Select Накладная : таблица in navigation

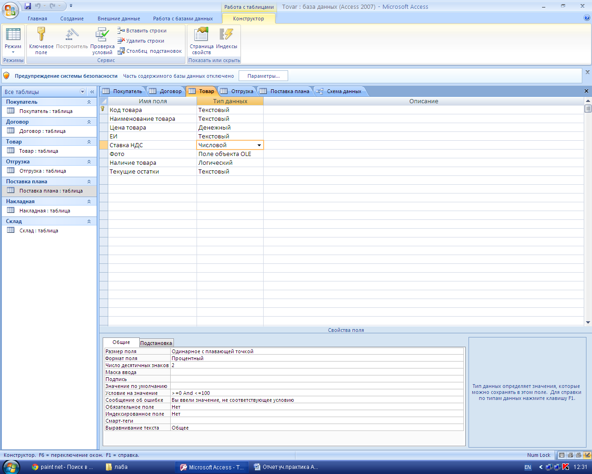coord(49,211)
